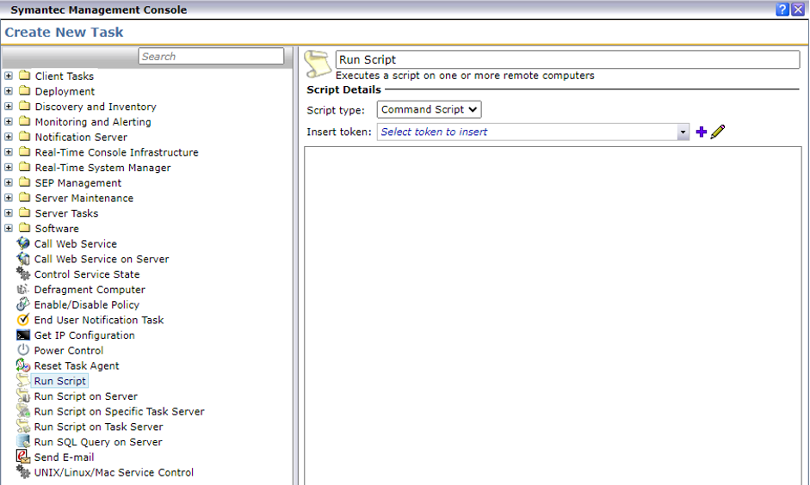This screenshot has height=485, width=810.
Task: Expand the Real-Time System Manager folder
Action: (x=9, y=167)
